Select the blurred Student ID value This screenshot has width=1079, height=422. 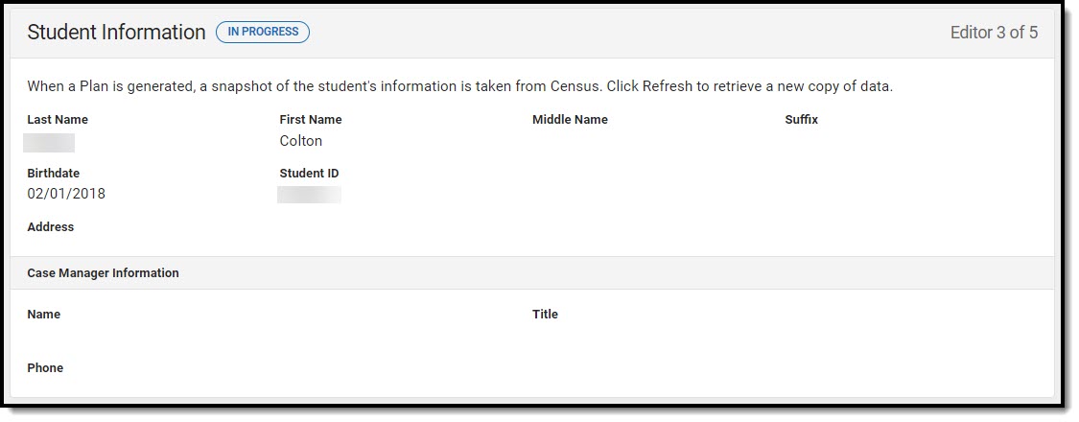[309, 196]
